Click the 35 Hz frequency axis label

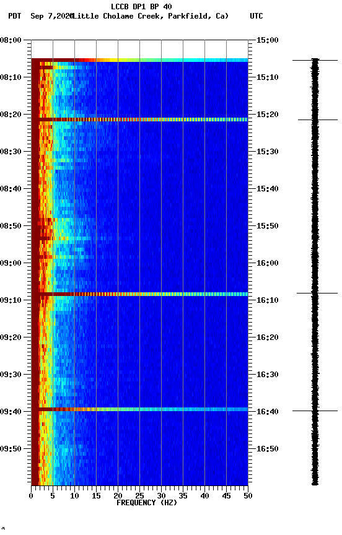coord(183,496)
